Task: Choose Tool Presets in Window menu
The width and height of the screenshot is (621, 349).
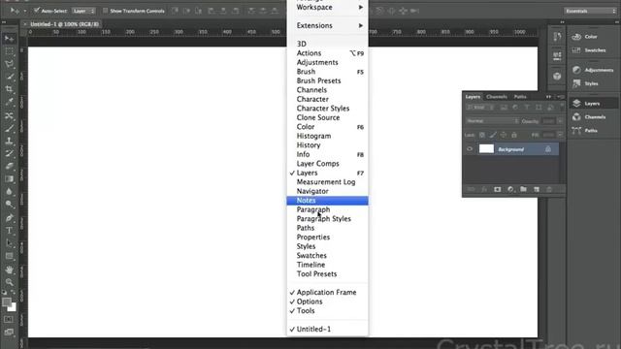Action: 328,273
